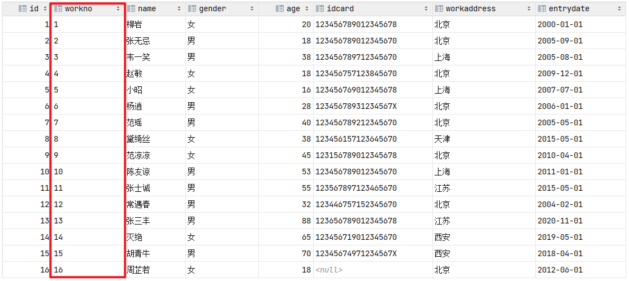Select the name cell 灭绝
This screenshot has width=629, height=281.
pos(134,237)
